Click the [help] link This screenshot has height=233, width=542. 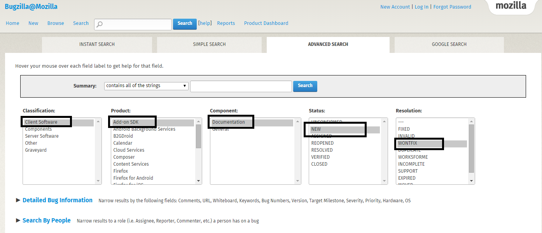coord(205,23)
